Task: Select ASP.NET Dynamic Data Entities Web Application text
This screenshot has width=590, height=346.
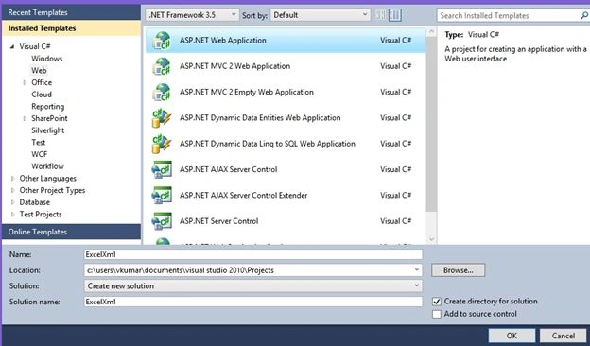Action: point(260,118)
